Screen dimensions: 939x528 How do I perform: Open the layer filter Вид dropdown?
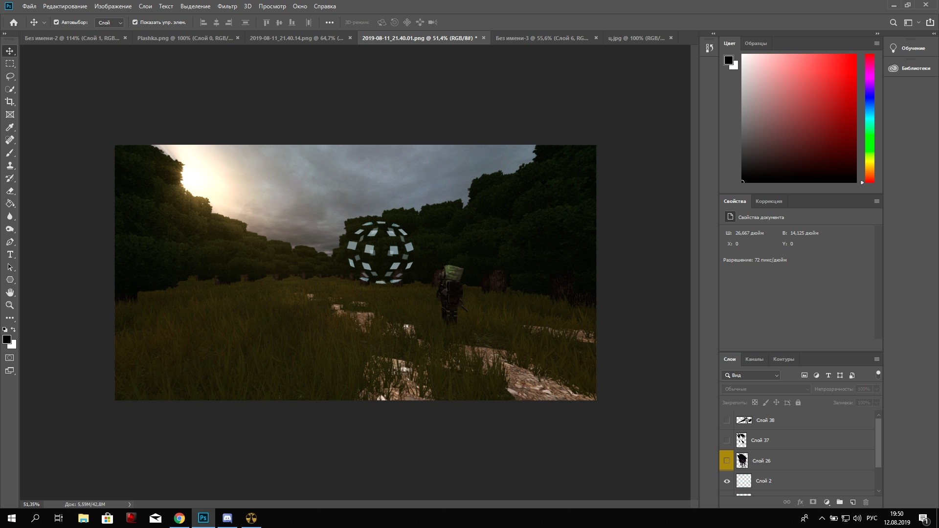751,375
